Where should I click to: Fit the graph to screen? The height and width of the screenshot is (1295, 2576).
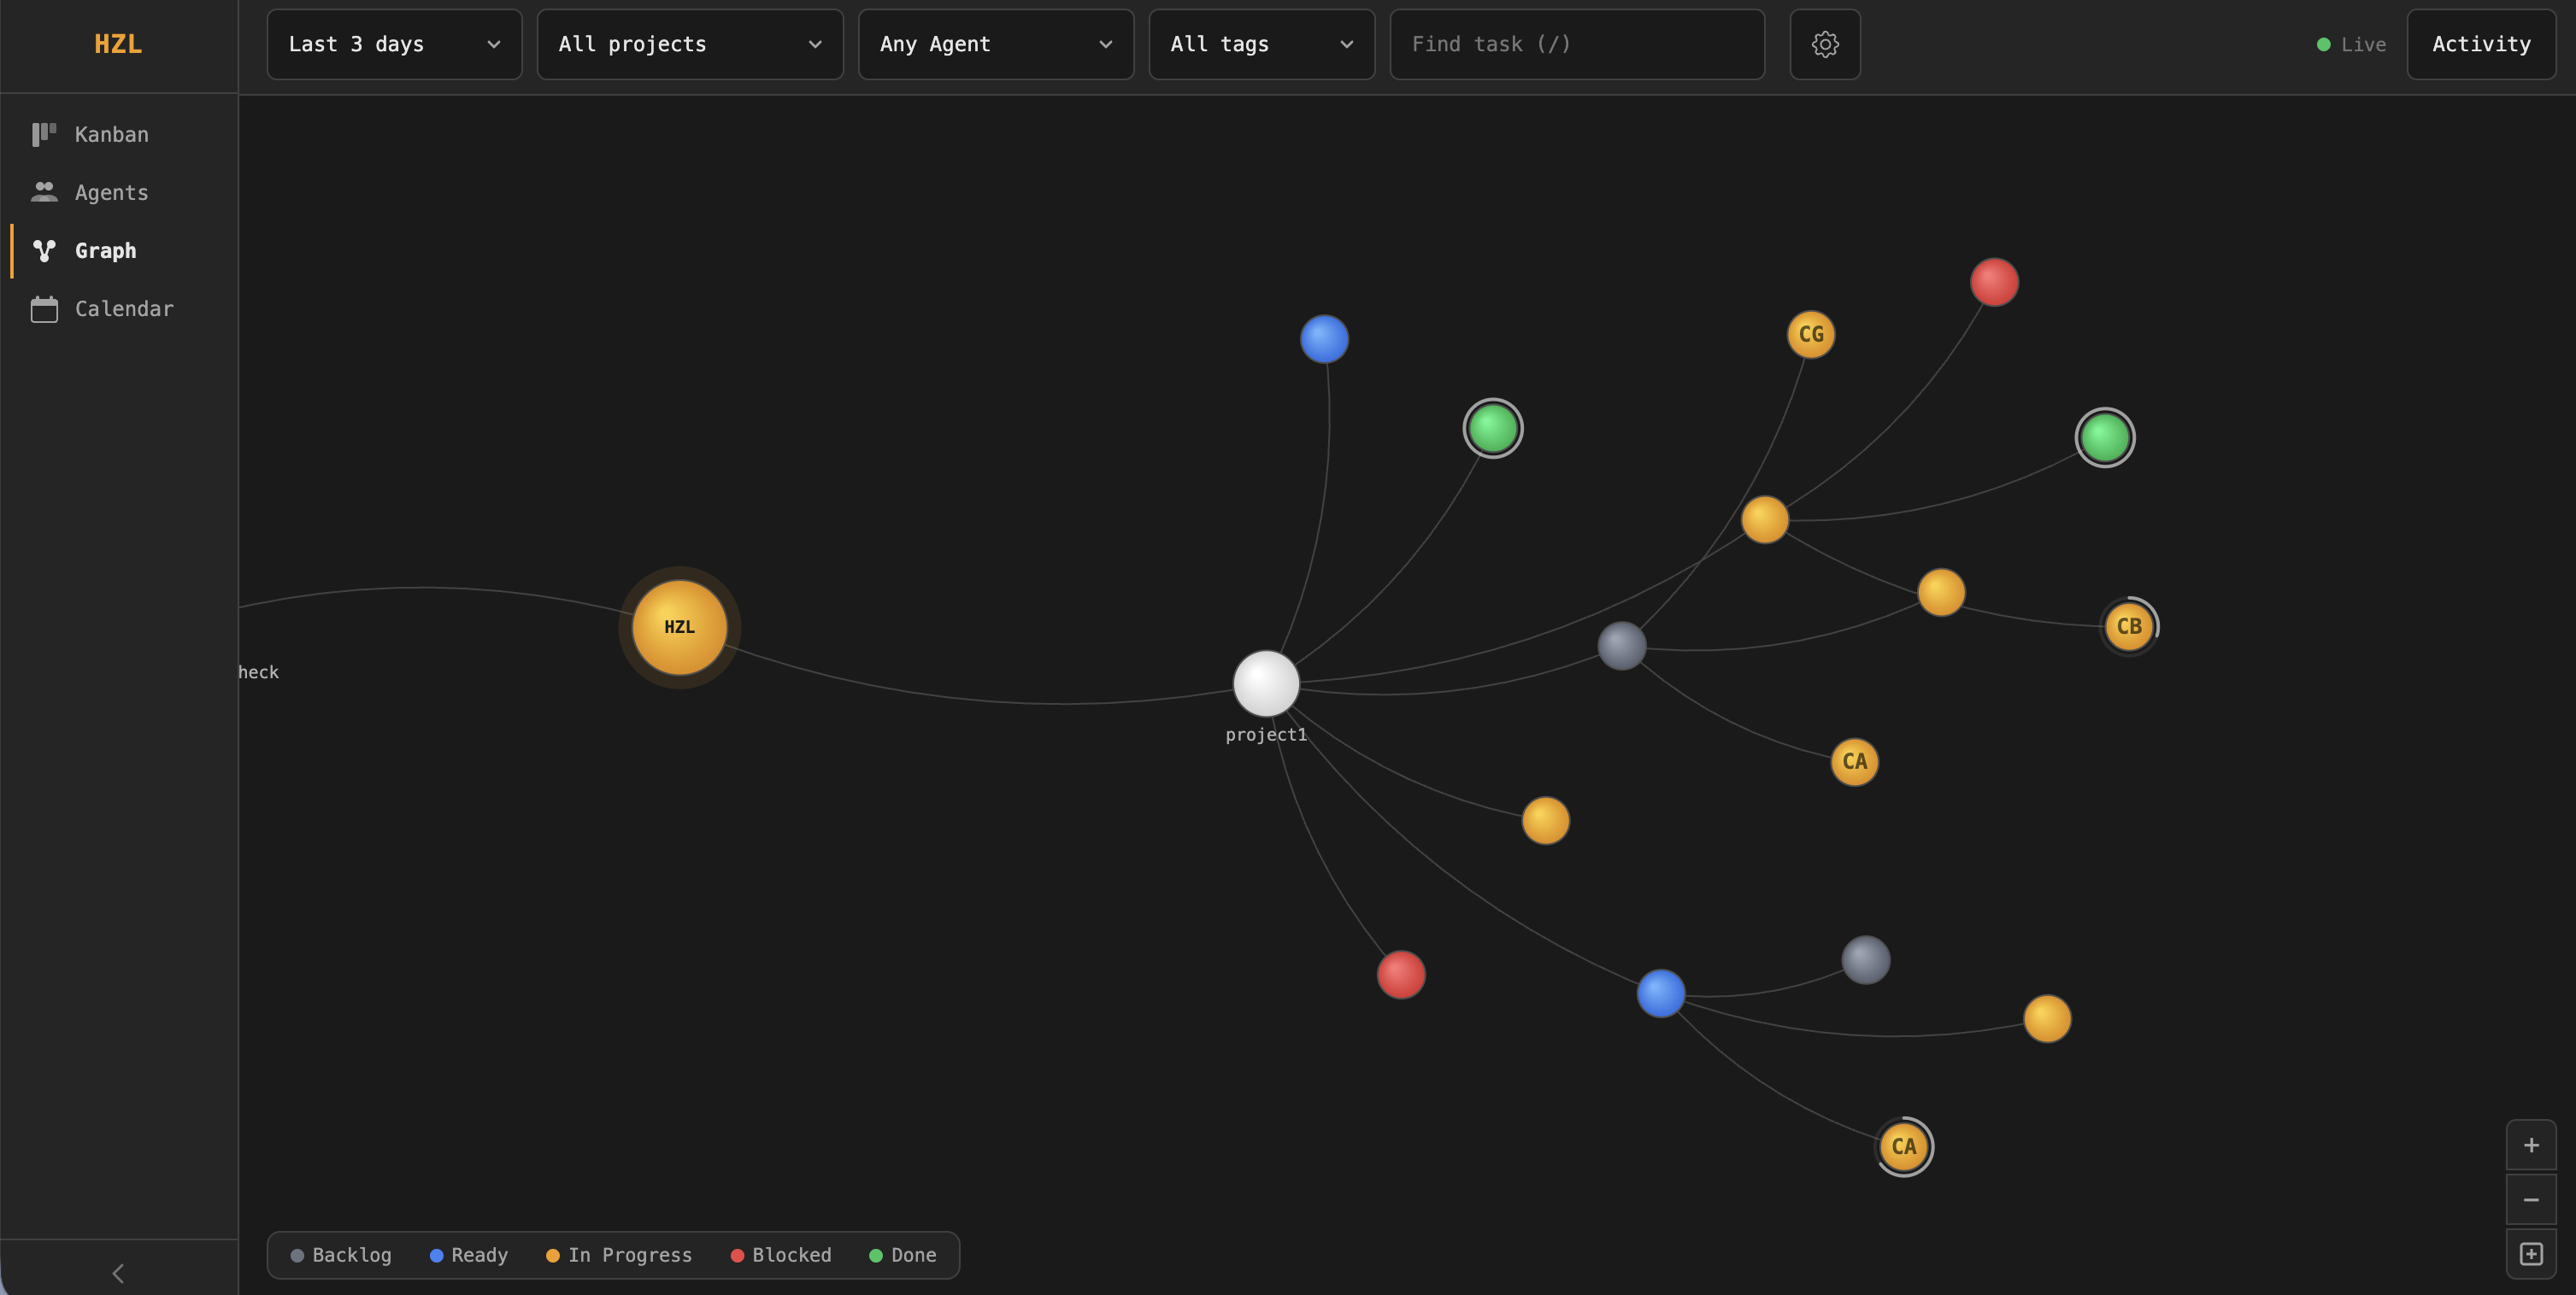click(x=2532, y=1254)
